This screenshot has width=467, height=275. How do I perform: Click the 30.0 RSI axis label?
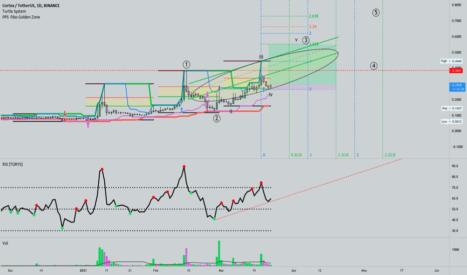[455, 230]
